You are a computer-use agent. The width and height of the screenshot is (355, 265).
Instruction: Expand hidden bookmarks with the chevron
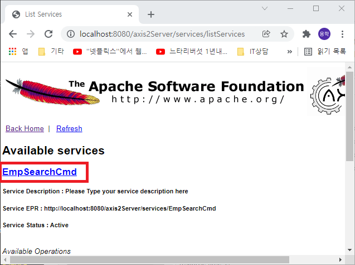click(x=290, y=52)
